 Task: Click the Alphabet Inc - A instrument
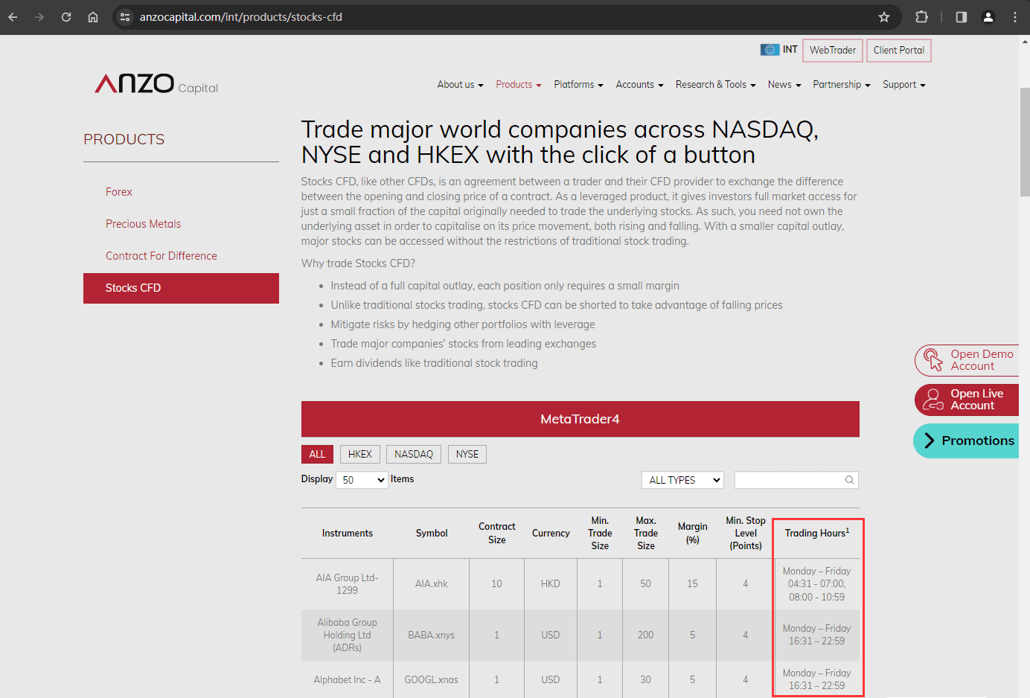347,680
